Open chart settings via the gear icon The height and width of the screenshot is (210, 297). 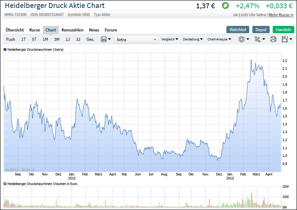242,39
